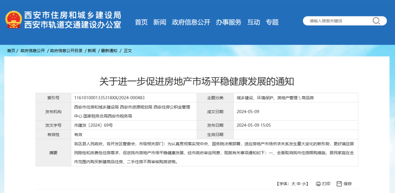Go to 政府信息公开 in the top navigation
This screenshot has height=193, width=395.
coord(191,22)
